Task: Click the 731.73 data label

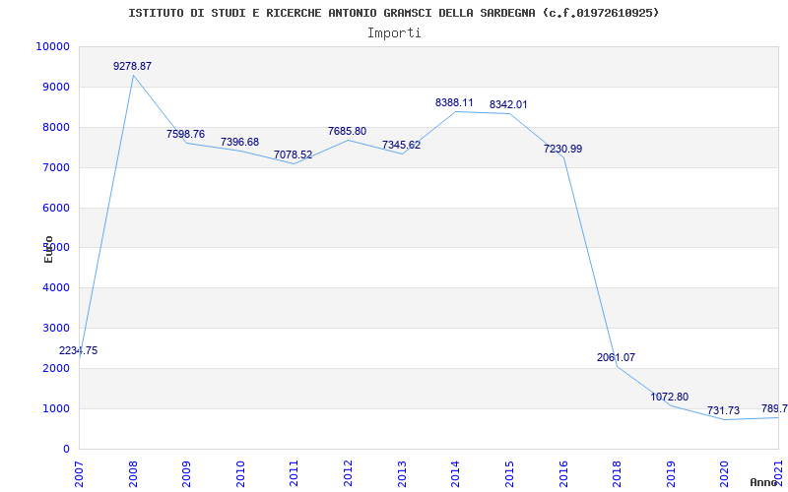Action: tap(724, 410)
